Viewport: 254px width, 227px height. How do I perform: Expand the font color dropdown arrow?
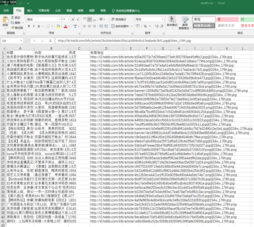click(x=69, y=26)
